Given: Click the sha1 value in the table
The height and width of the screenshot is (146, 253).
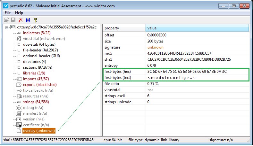Looking at the screenshot, I should [x=189, y=59].
